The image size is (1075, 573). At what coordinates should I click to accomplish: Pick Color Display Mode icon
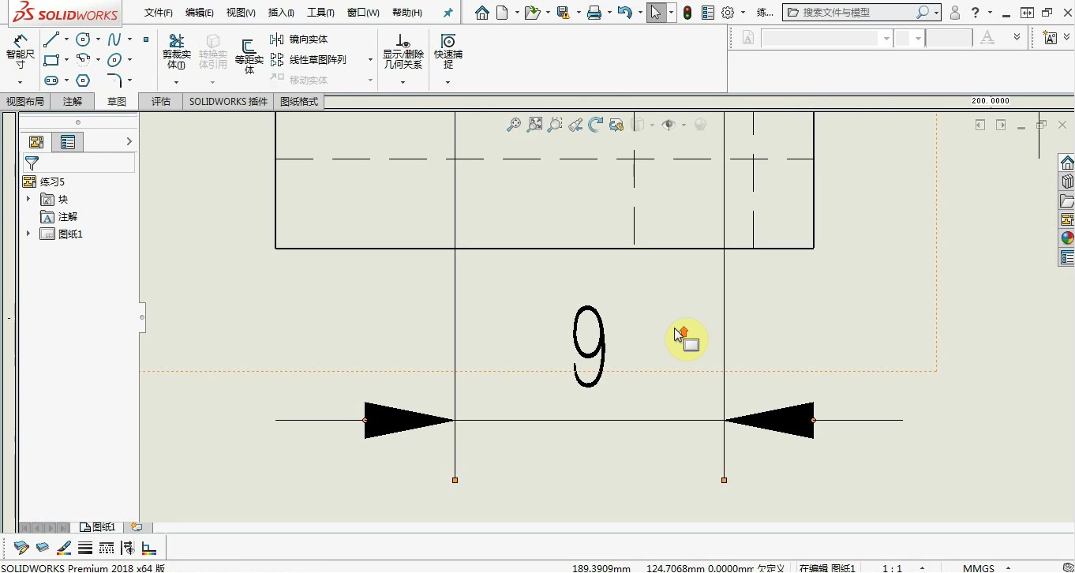[149, 548]
